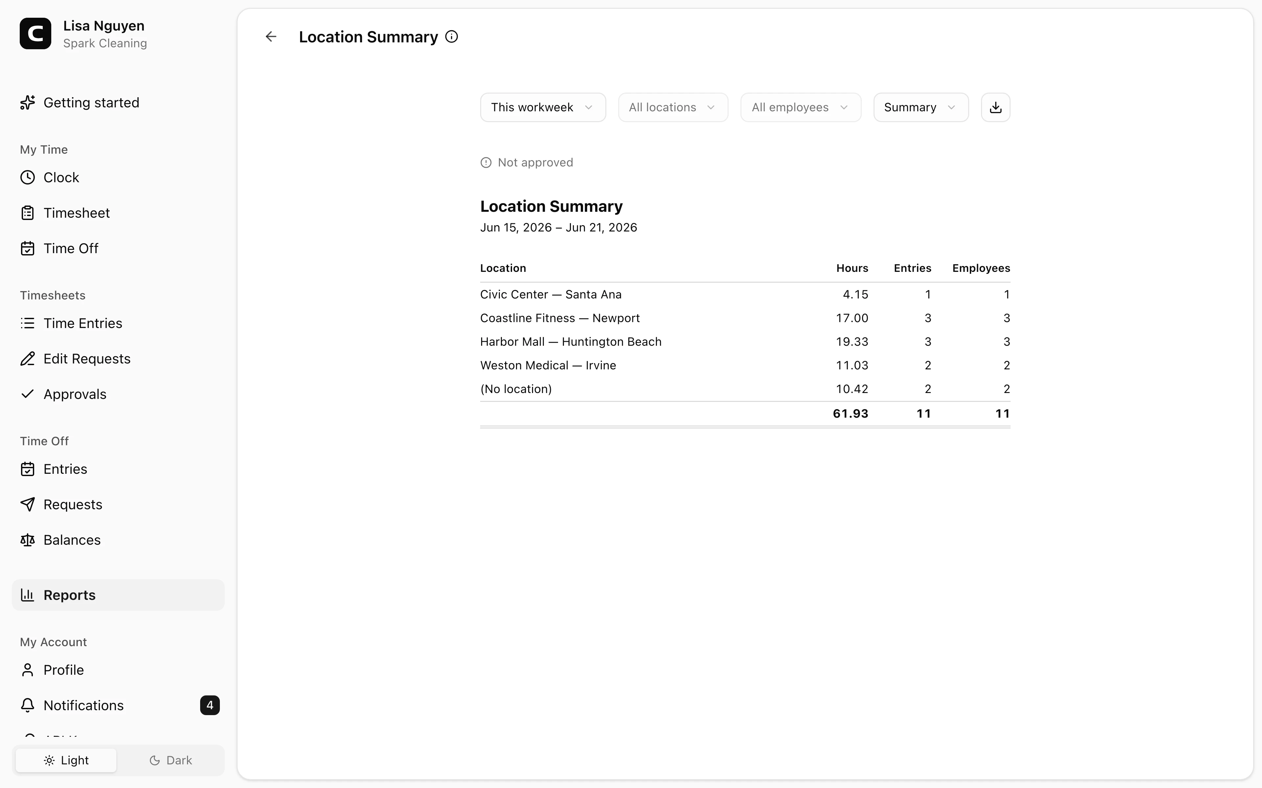Screen dimensions: 1262x788
Task: Click the Notifications bell icon
Action: (28, 705)
